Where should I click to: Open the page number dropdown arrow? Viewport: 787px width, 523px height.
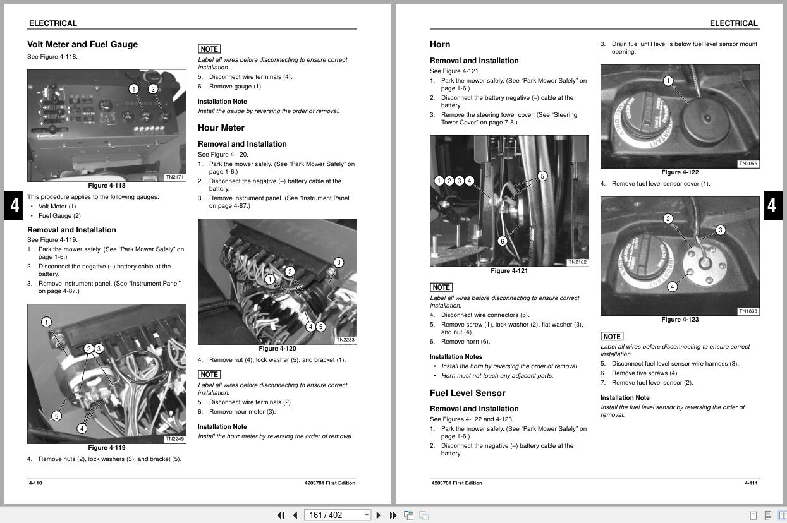[367, 515]
